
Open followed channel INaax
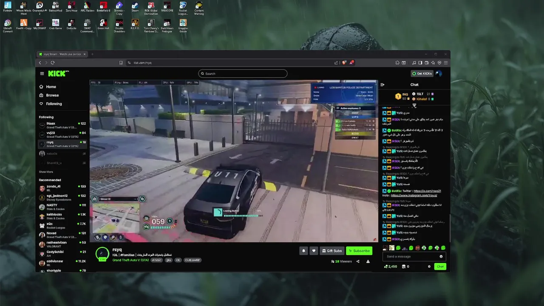point(62,125)
